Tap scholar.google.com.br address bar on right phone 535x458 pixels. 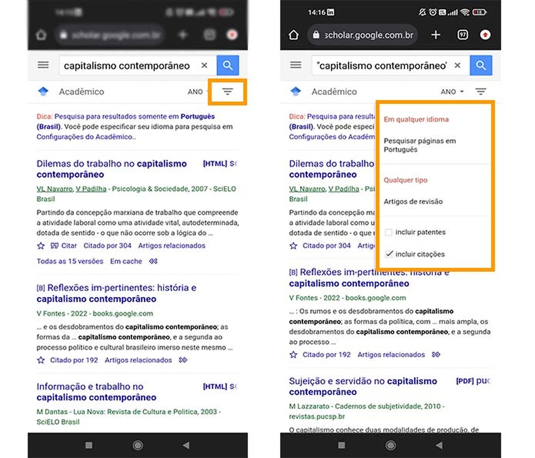[x=363, y=35]
